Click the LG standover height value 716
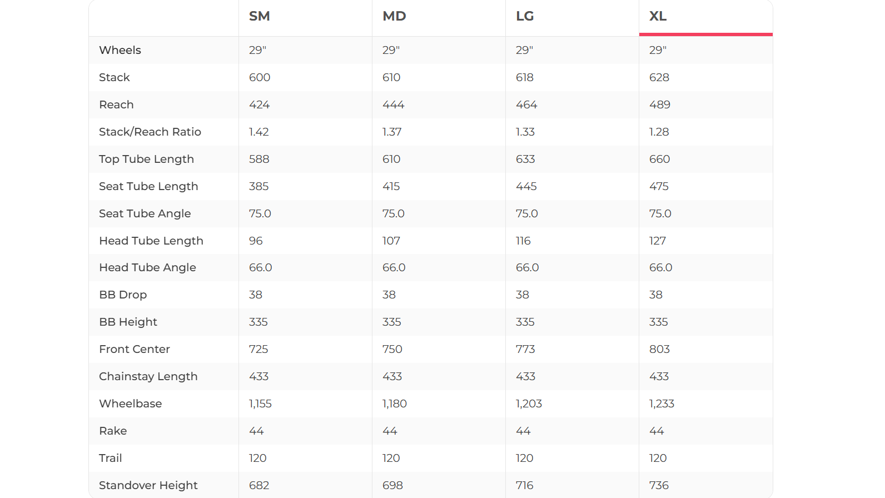The image size is (885, 498). [524, 485]
